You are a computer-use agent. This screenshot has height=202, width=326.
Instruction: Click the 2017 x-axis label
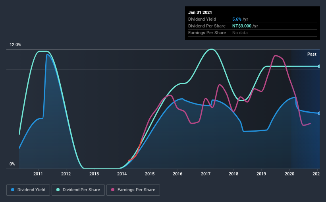point(206,174)
